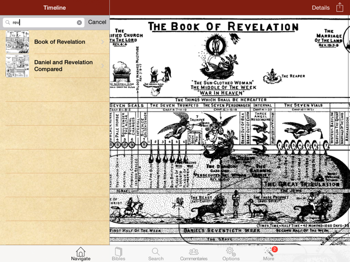This screenshot has height=262, width=350.
Task: Expand Daniel and Revelation Compared chevron
Action: tap(102, 66)
